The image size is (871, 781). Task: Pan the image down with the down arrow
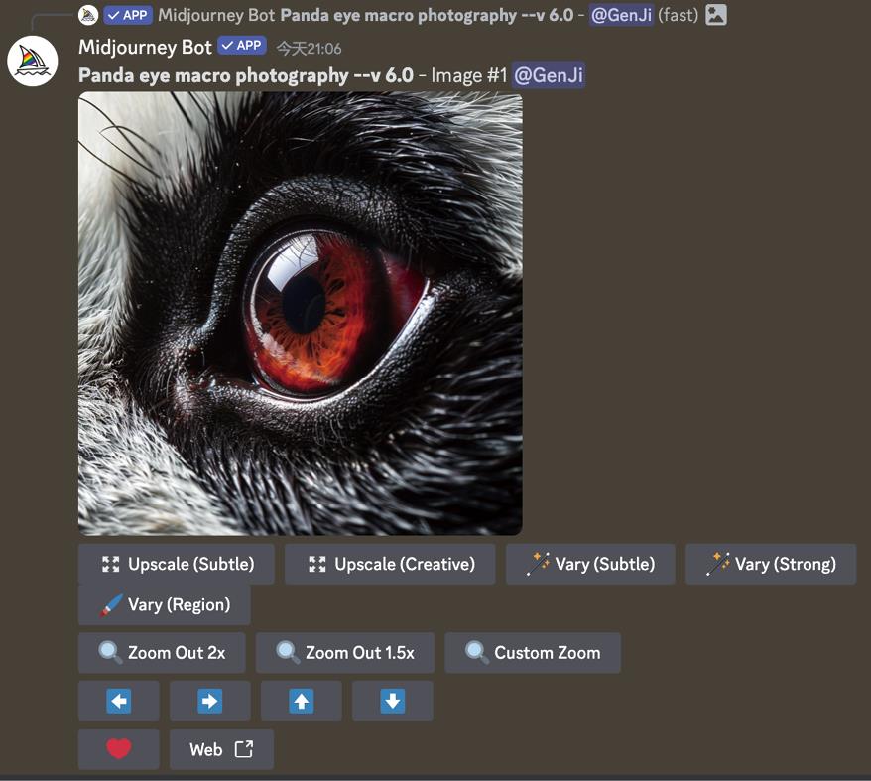tap(393, 701)
